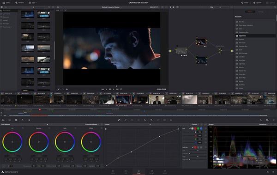Toggle the curve channel link icon

(x=190, y=128)
